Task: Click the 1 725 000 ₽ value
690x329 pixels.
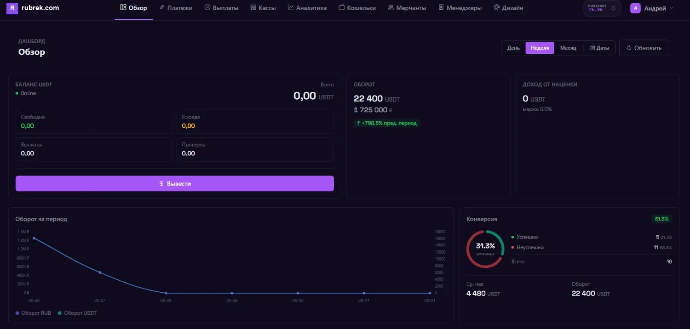Action: 373,110
